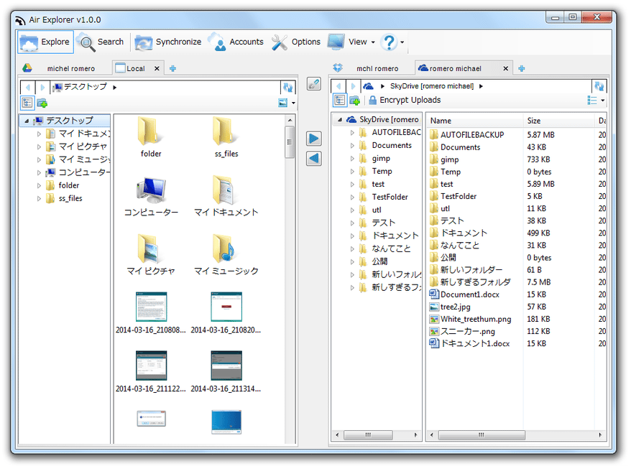Image resolution: width=631 pixels, height=469 pixels.
Task: Go forward in left pane navigation
Action: (x=42, y=87)
